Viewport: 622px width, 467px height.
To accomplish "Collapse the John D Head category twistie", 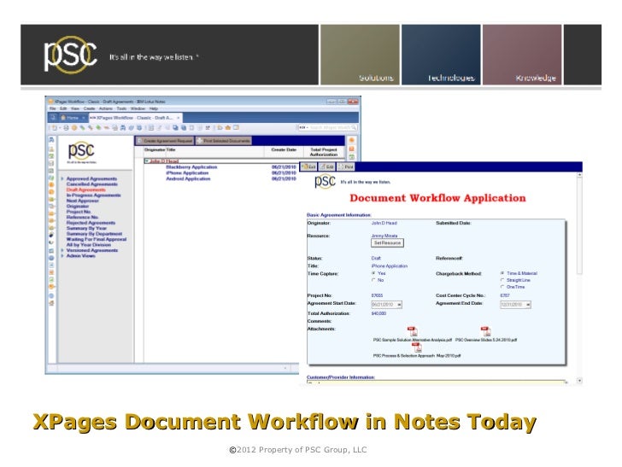I will click(x=147, y=161).
